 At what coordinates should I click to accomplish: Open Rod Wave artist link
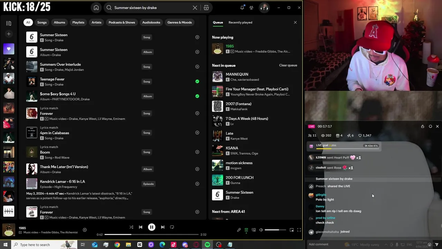pyautogui.click(x=62, y=158)
